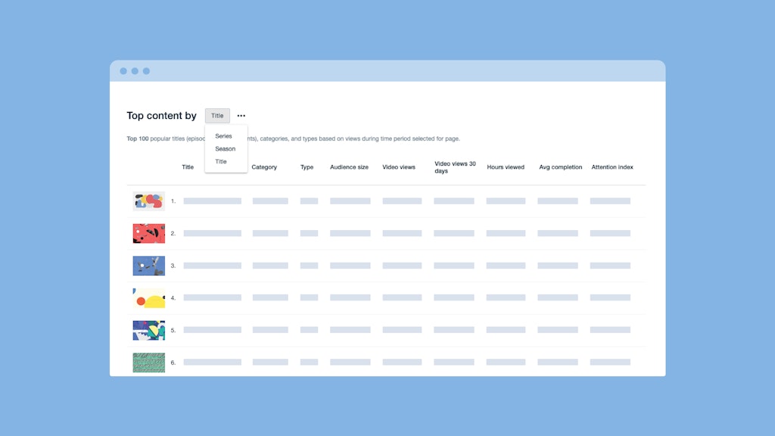775x436 pixels.
Task: Click the Attention index column header
Action: click(612, 167)
